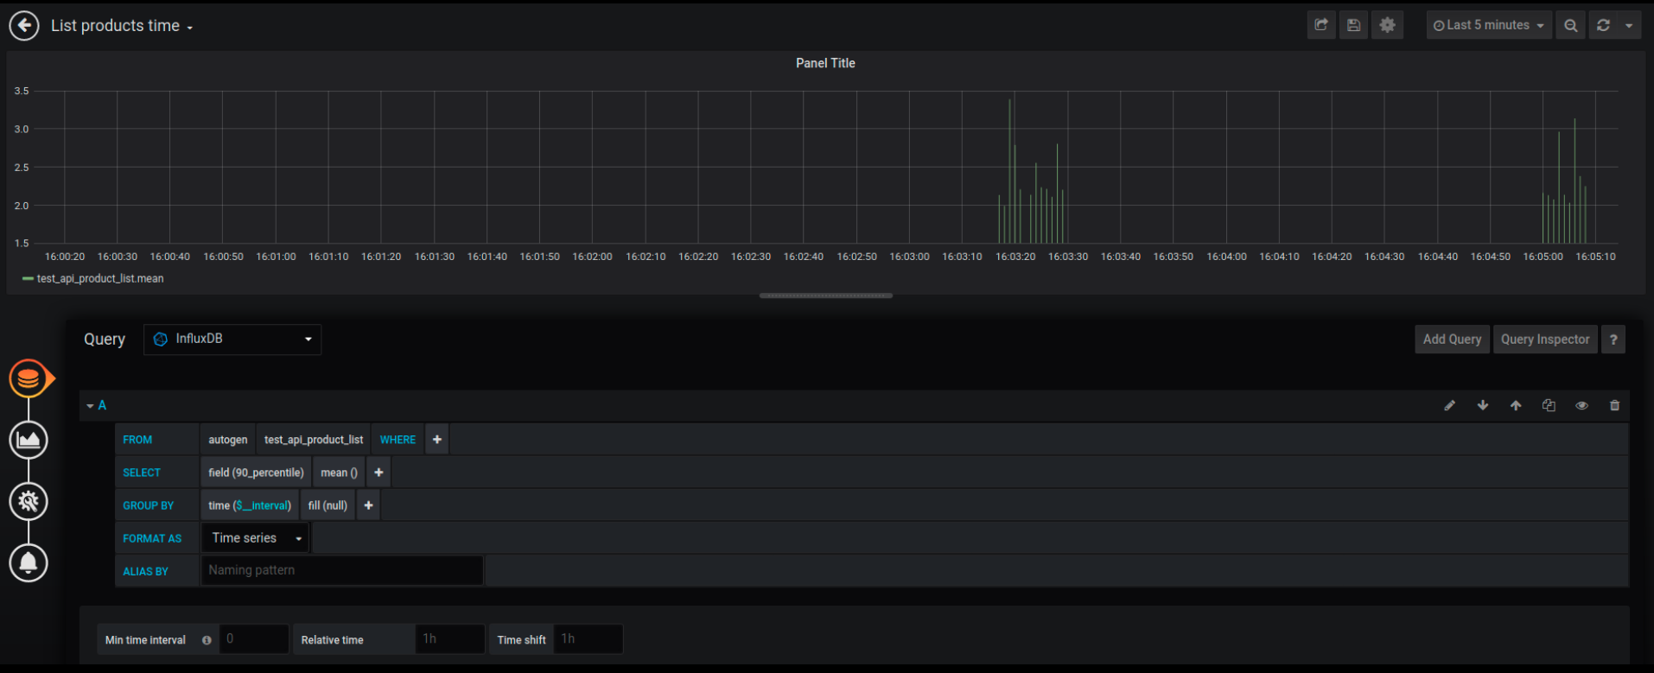Click the Naming pattern alias input
Image resolution: width=1654 pixels, height=673 pixels.
(x=342, y=570)
